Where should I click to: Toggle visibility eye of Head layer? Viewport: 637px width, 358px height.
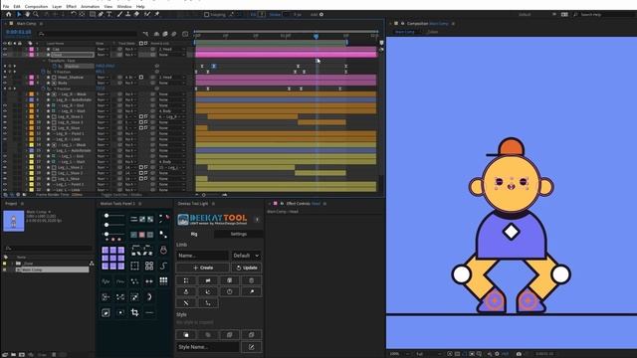tap(5, 55)
